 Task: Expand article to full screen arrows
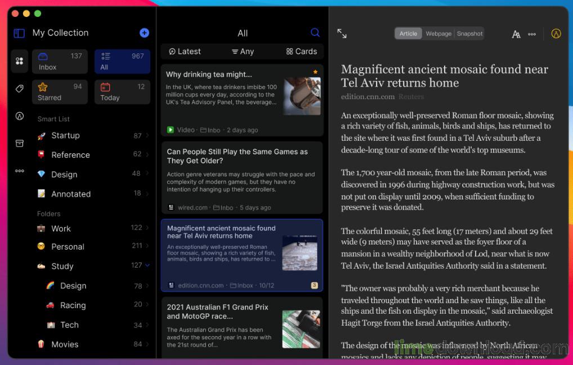[342, 34]
